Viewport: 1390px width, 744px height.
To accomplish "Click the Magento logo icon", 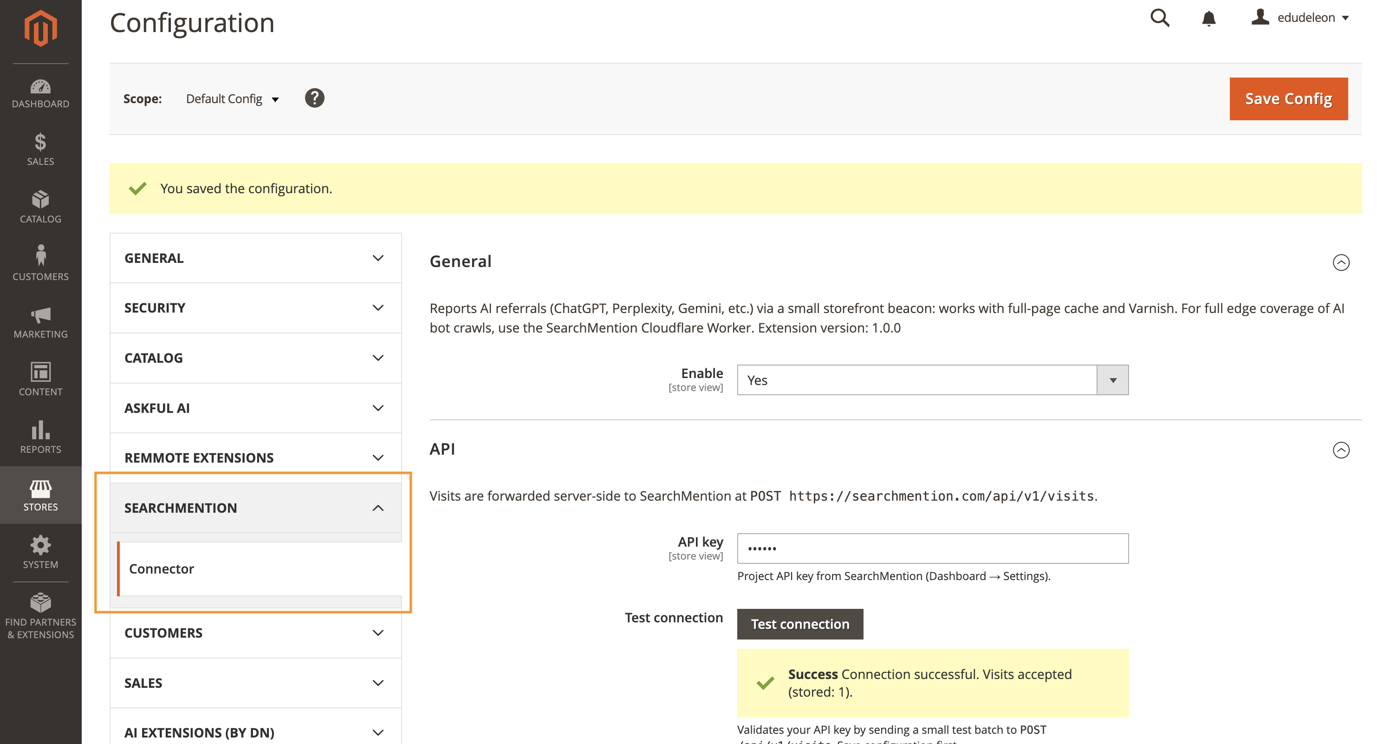I will point(40,28).
